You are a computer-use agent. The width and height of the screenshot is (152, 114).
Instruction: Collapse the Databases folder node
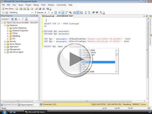point(5,25)
